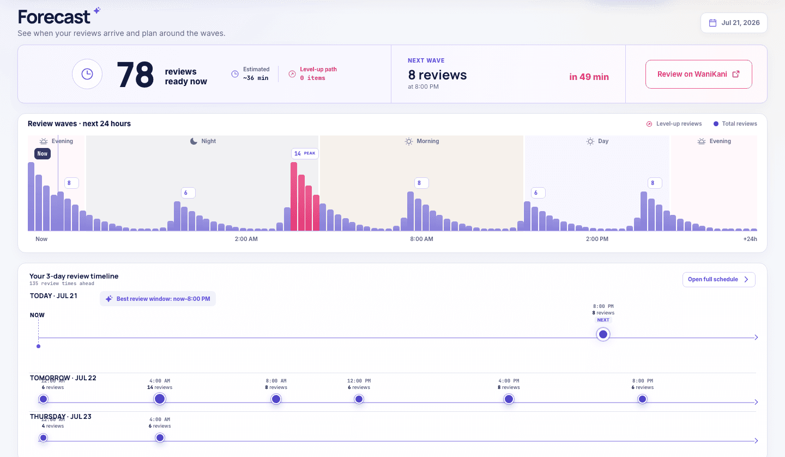Click the calendar icon in the date button
The image size is (785, 457).
pyautogui.click(x=712, y=23)
